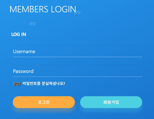This screenshot has width=154, height=119.
Task: Open the 비밀번호를 분실하셨나요? link
Action: coord(44,83)
